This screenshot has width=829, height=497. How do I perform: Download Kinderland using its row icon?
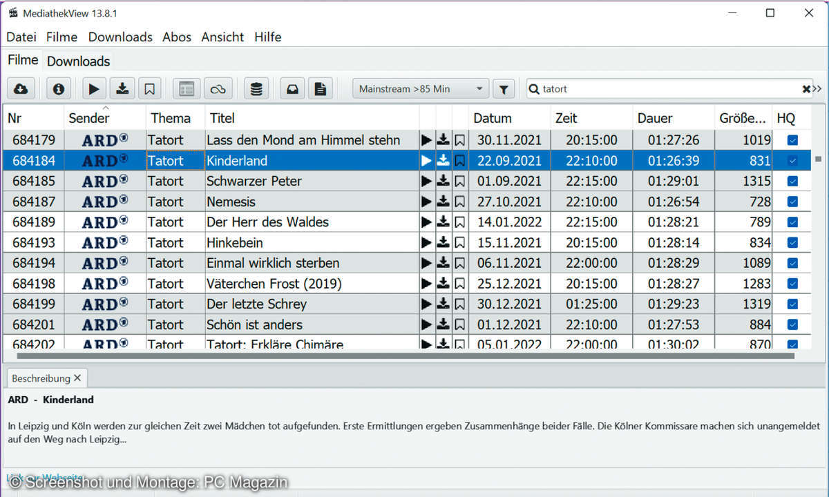(444, 160)
